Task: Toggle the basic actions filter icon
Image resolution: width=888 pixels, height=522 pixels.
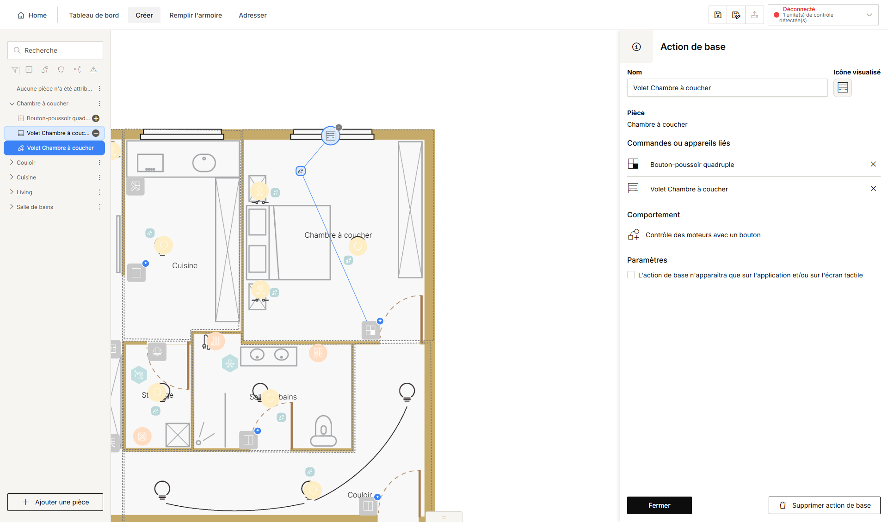Action: [x=45, y=69]
